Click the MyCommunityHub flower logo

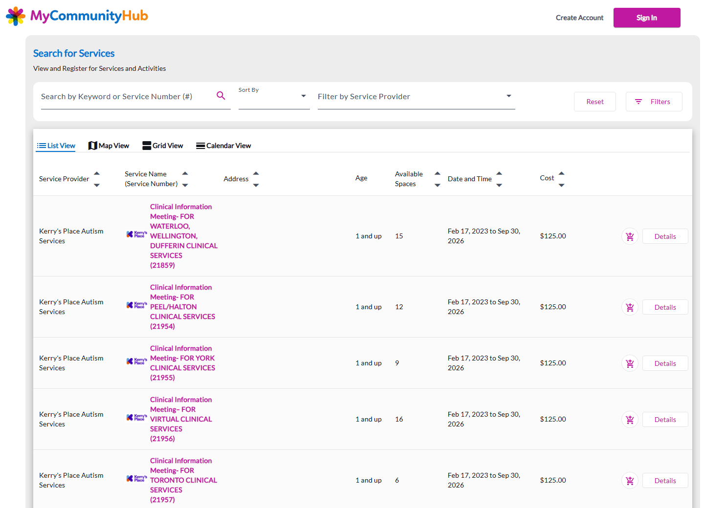click(x=16, y=16)
